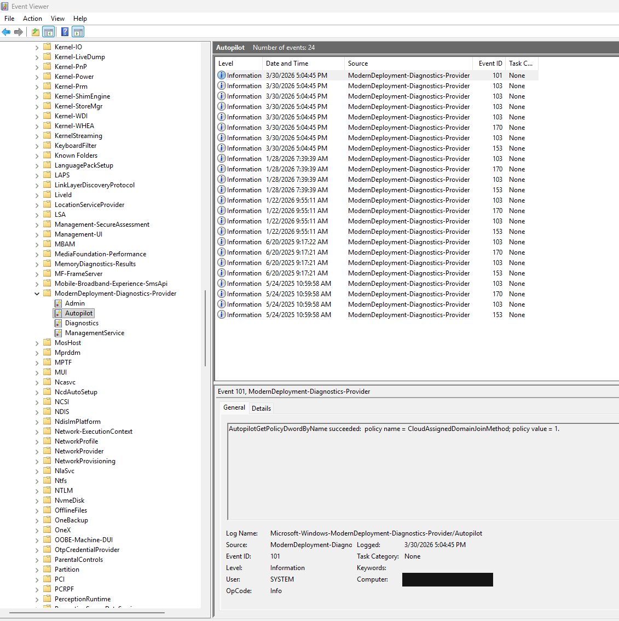Image resolution: width=619 pixels, height=621 pixels.
Task: Select the PerceptionRuntime tree item
Action: click(x=83, y=599)
